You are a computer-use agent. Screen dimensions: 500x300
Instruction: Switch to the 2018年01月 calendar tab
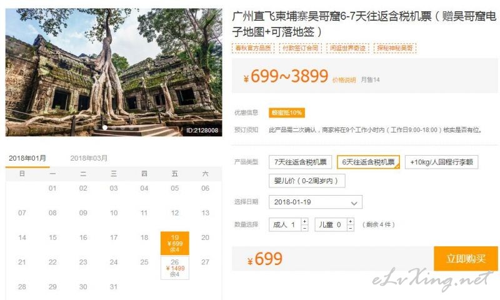pyautogui.click(x=27, y=159)
